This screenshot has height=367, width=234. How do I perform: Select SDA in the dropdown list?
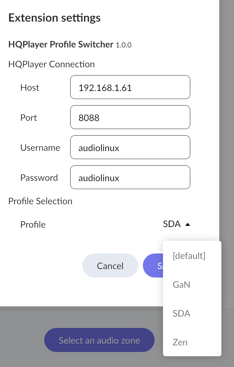point(182,314)
